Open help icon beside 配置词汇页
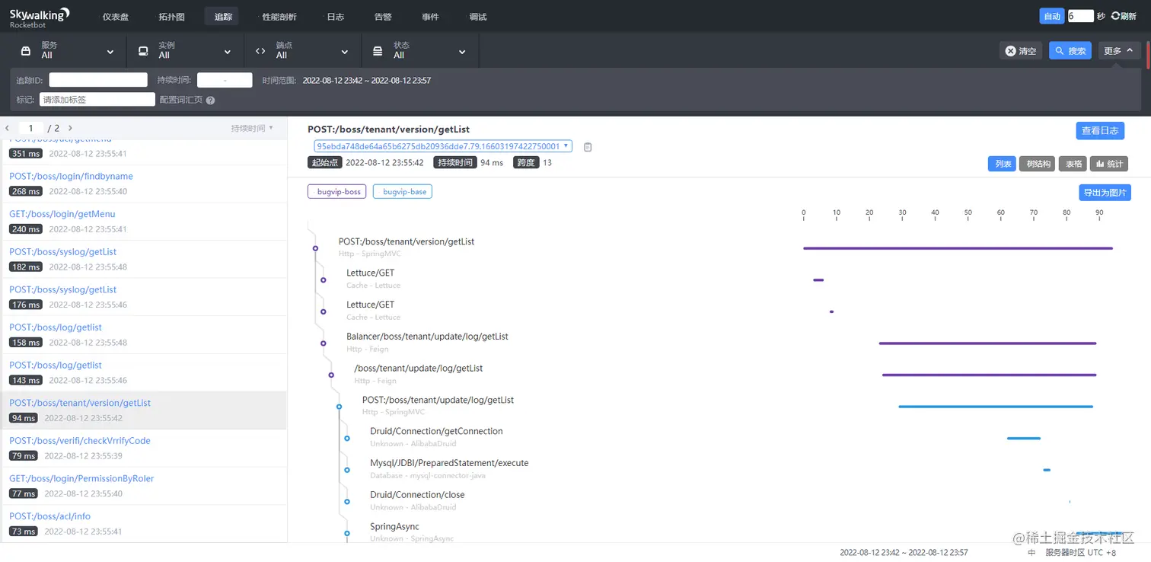This screenshot has height=562, width=1151. click(x=210, y=100)
